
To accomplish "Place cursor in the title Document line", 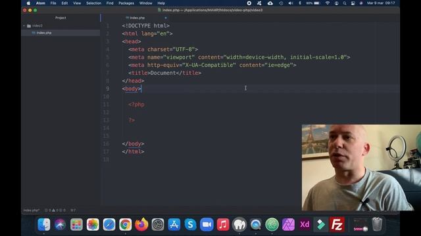I will 164,73.
